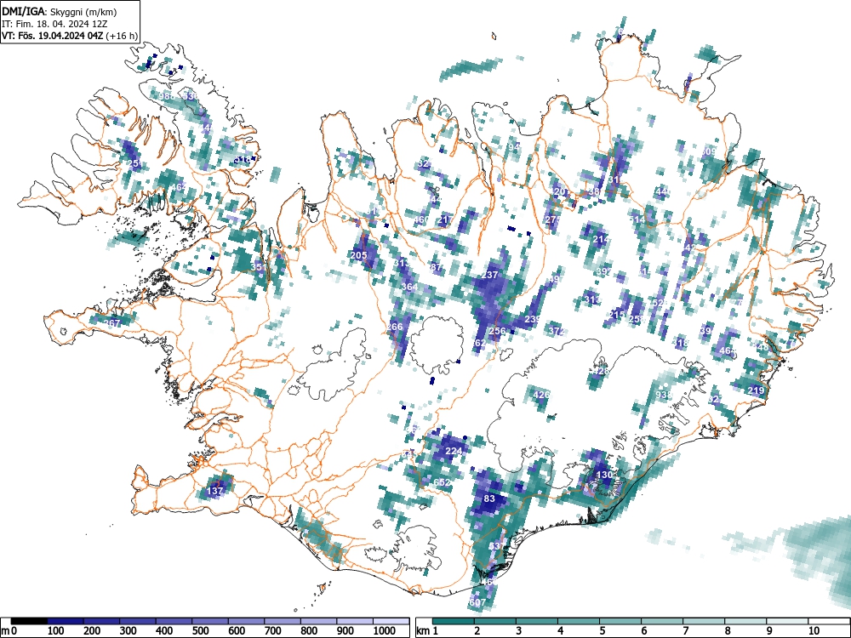Select the '83' visibility value on the map
This screenshot has height=638, width=851.
[x=489, y=498]
